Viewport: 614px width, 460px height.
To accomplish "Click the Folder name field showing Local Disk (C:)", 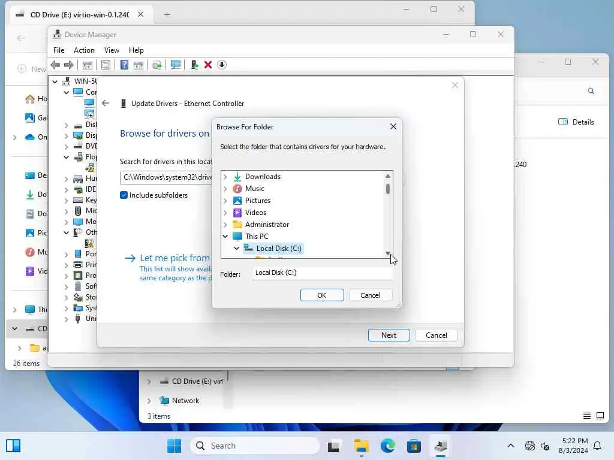I will (323, 273).
